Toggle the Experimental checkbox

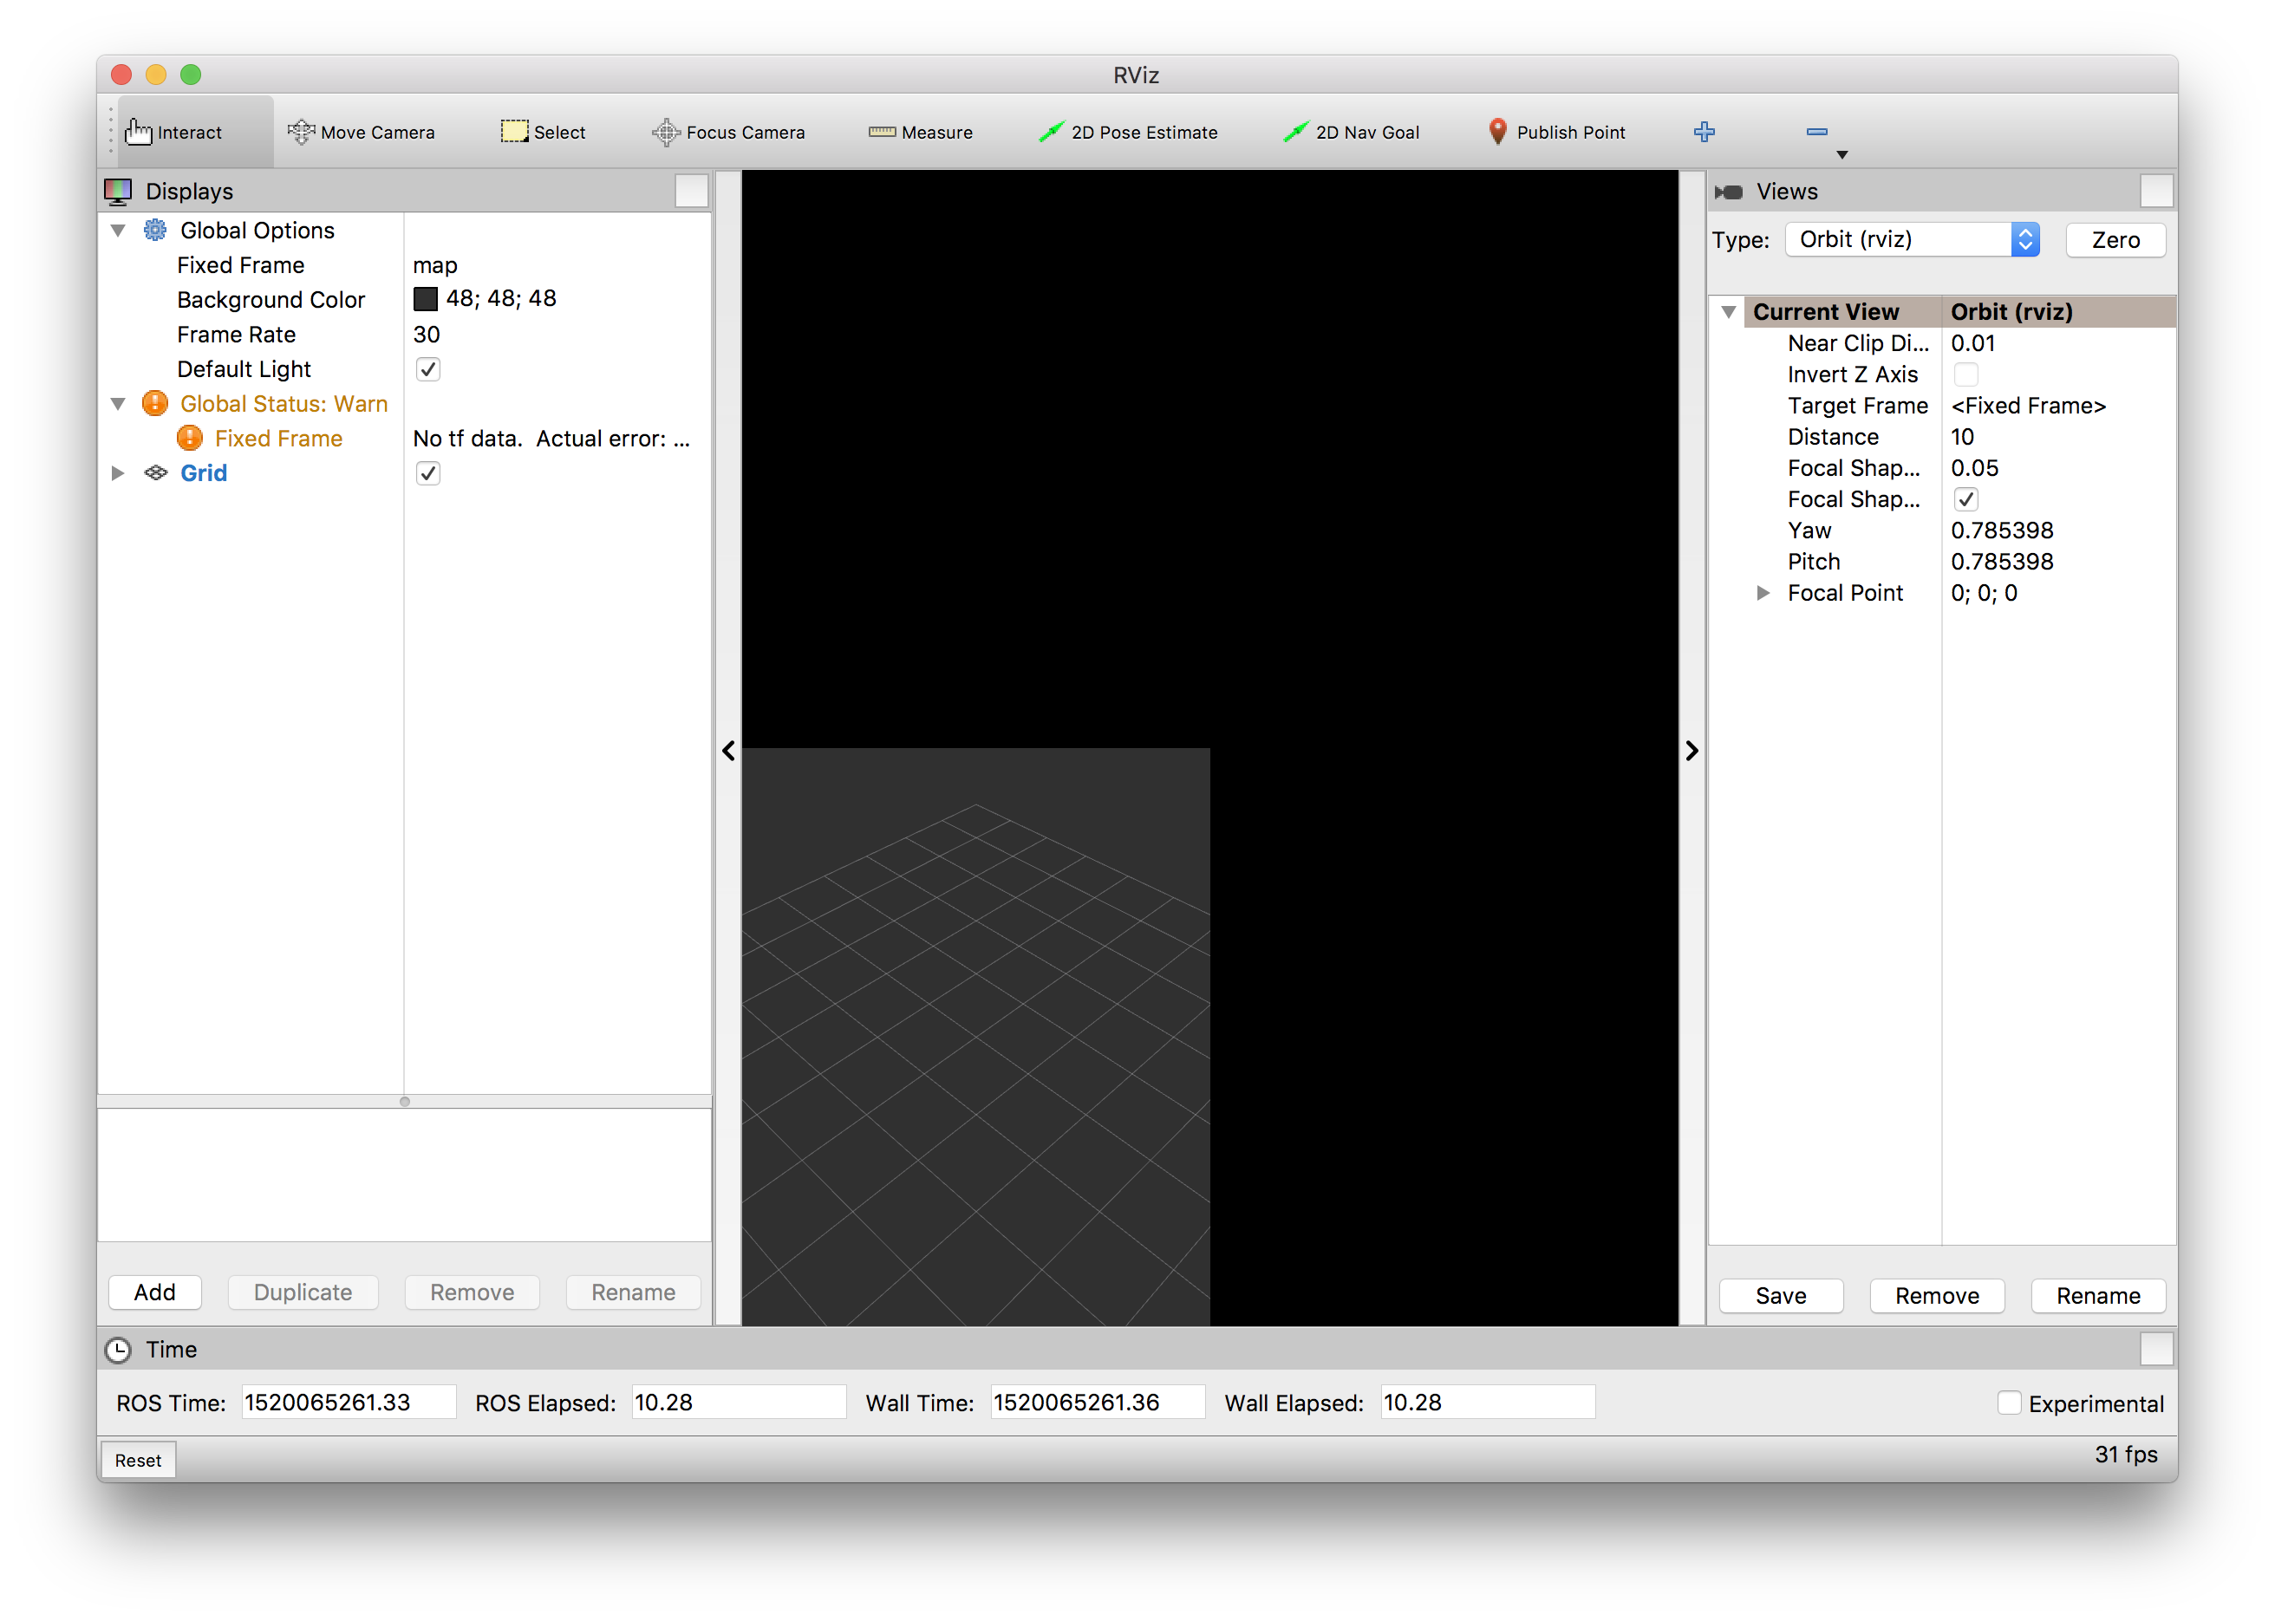point(2009,1403)
